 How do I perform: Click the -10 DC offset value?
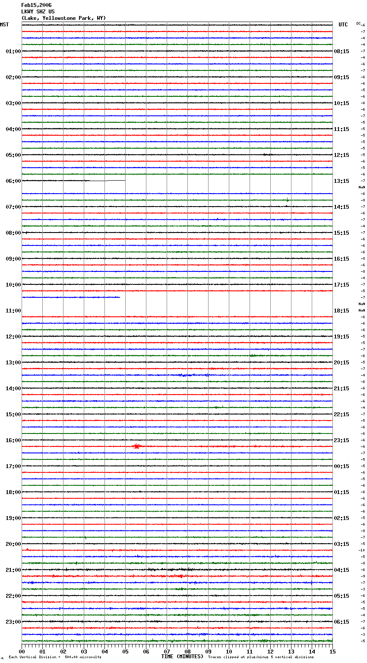[x=362, y=551]
